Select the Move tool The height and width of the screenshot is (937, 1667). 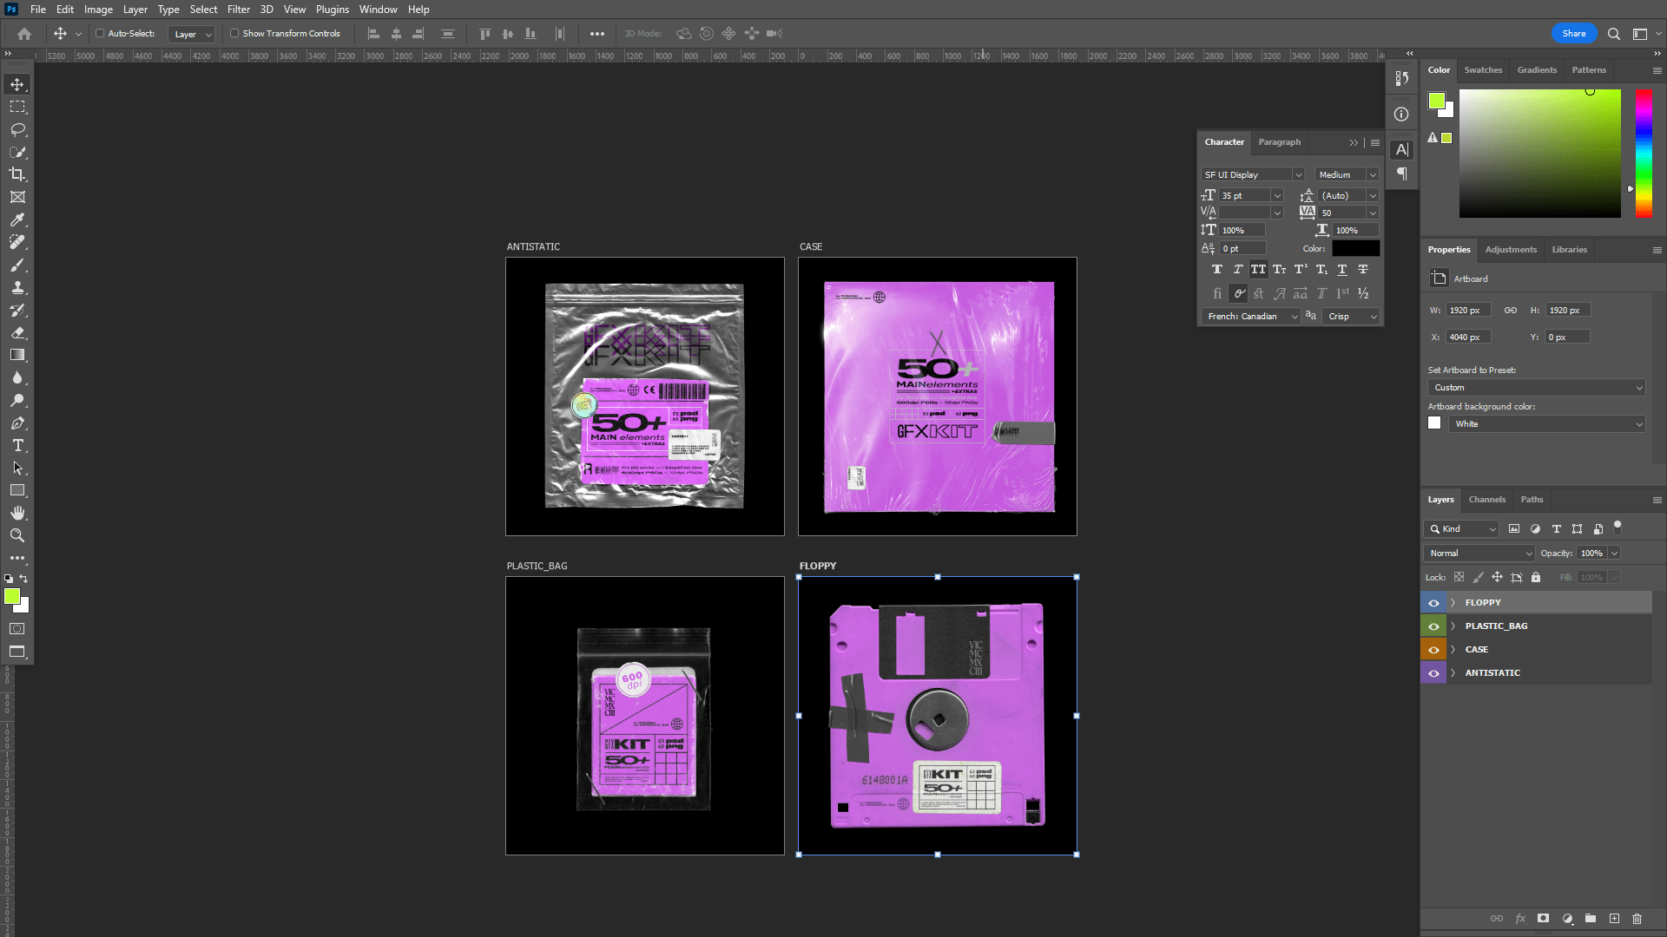coord(17,84)
